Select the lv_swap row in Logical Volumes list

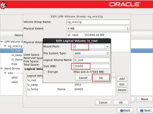point(71,85)
